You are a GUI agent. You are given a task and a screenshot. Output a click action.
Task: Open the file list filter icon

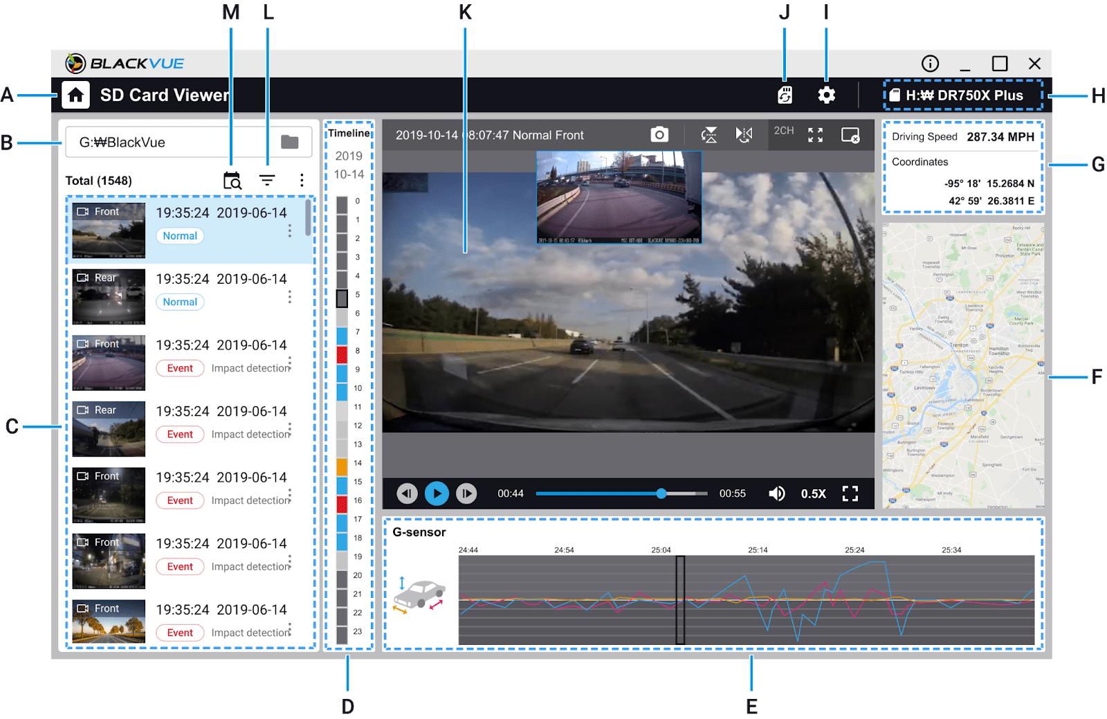click(x=267, y=181)
